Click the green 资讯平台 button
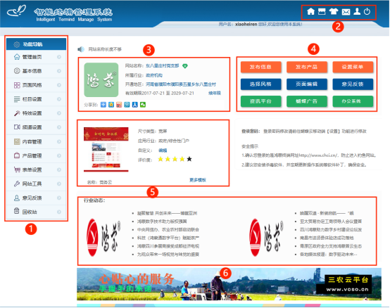The height and width of the screenshot is (308, 390). pos(260,101)
